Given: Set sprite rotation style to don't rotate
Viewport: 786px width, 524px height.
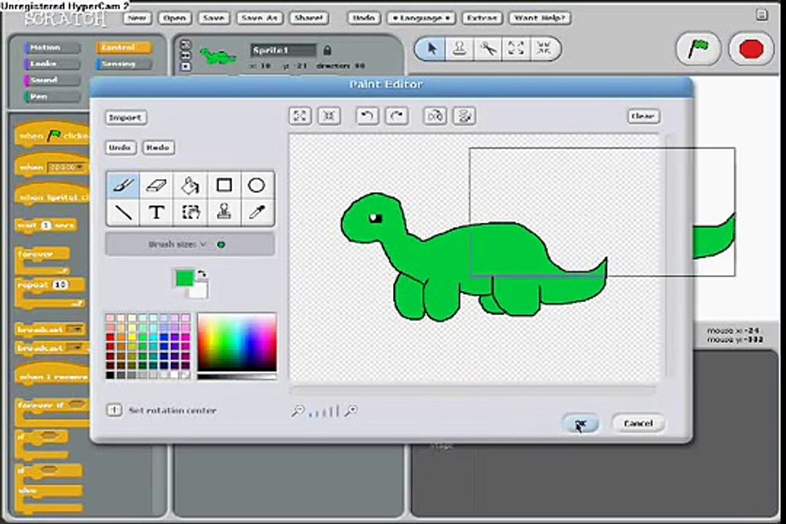Looking at the screenshot, I should (x=186, y=66).
